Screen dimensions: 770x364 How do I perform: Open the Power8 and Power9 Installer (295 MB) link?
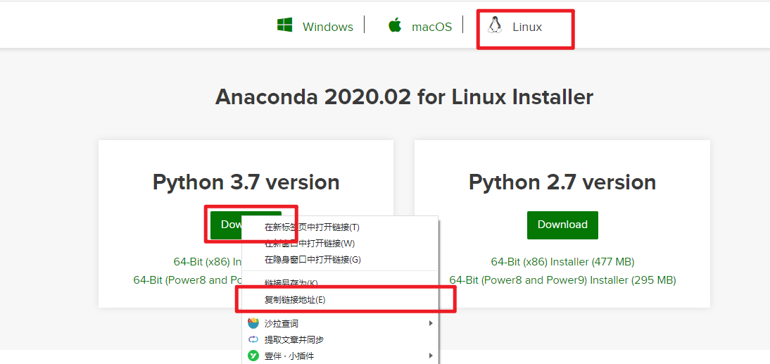pyautogui.click(x=562, y=280)
